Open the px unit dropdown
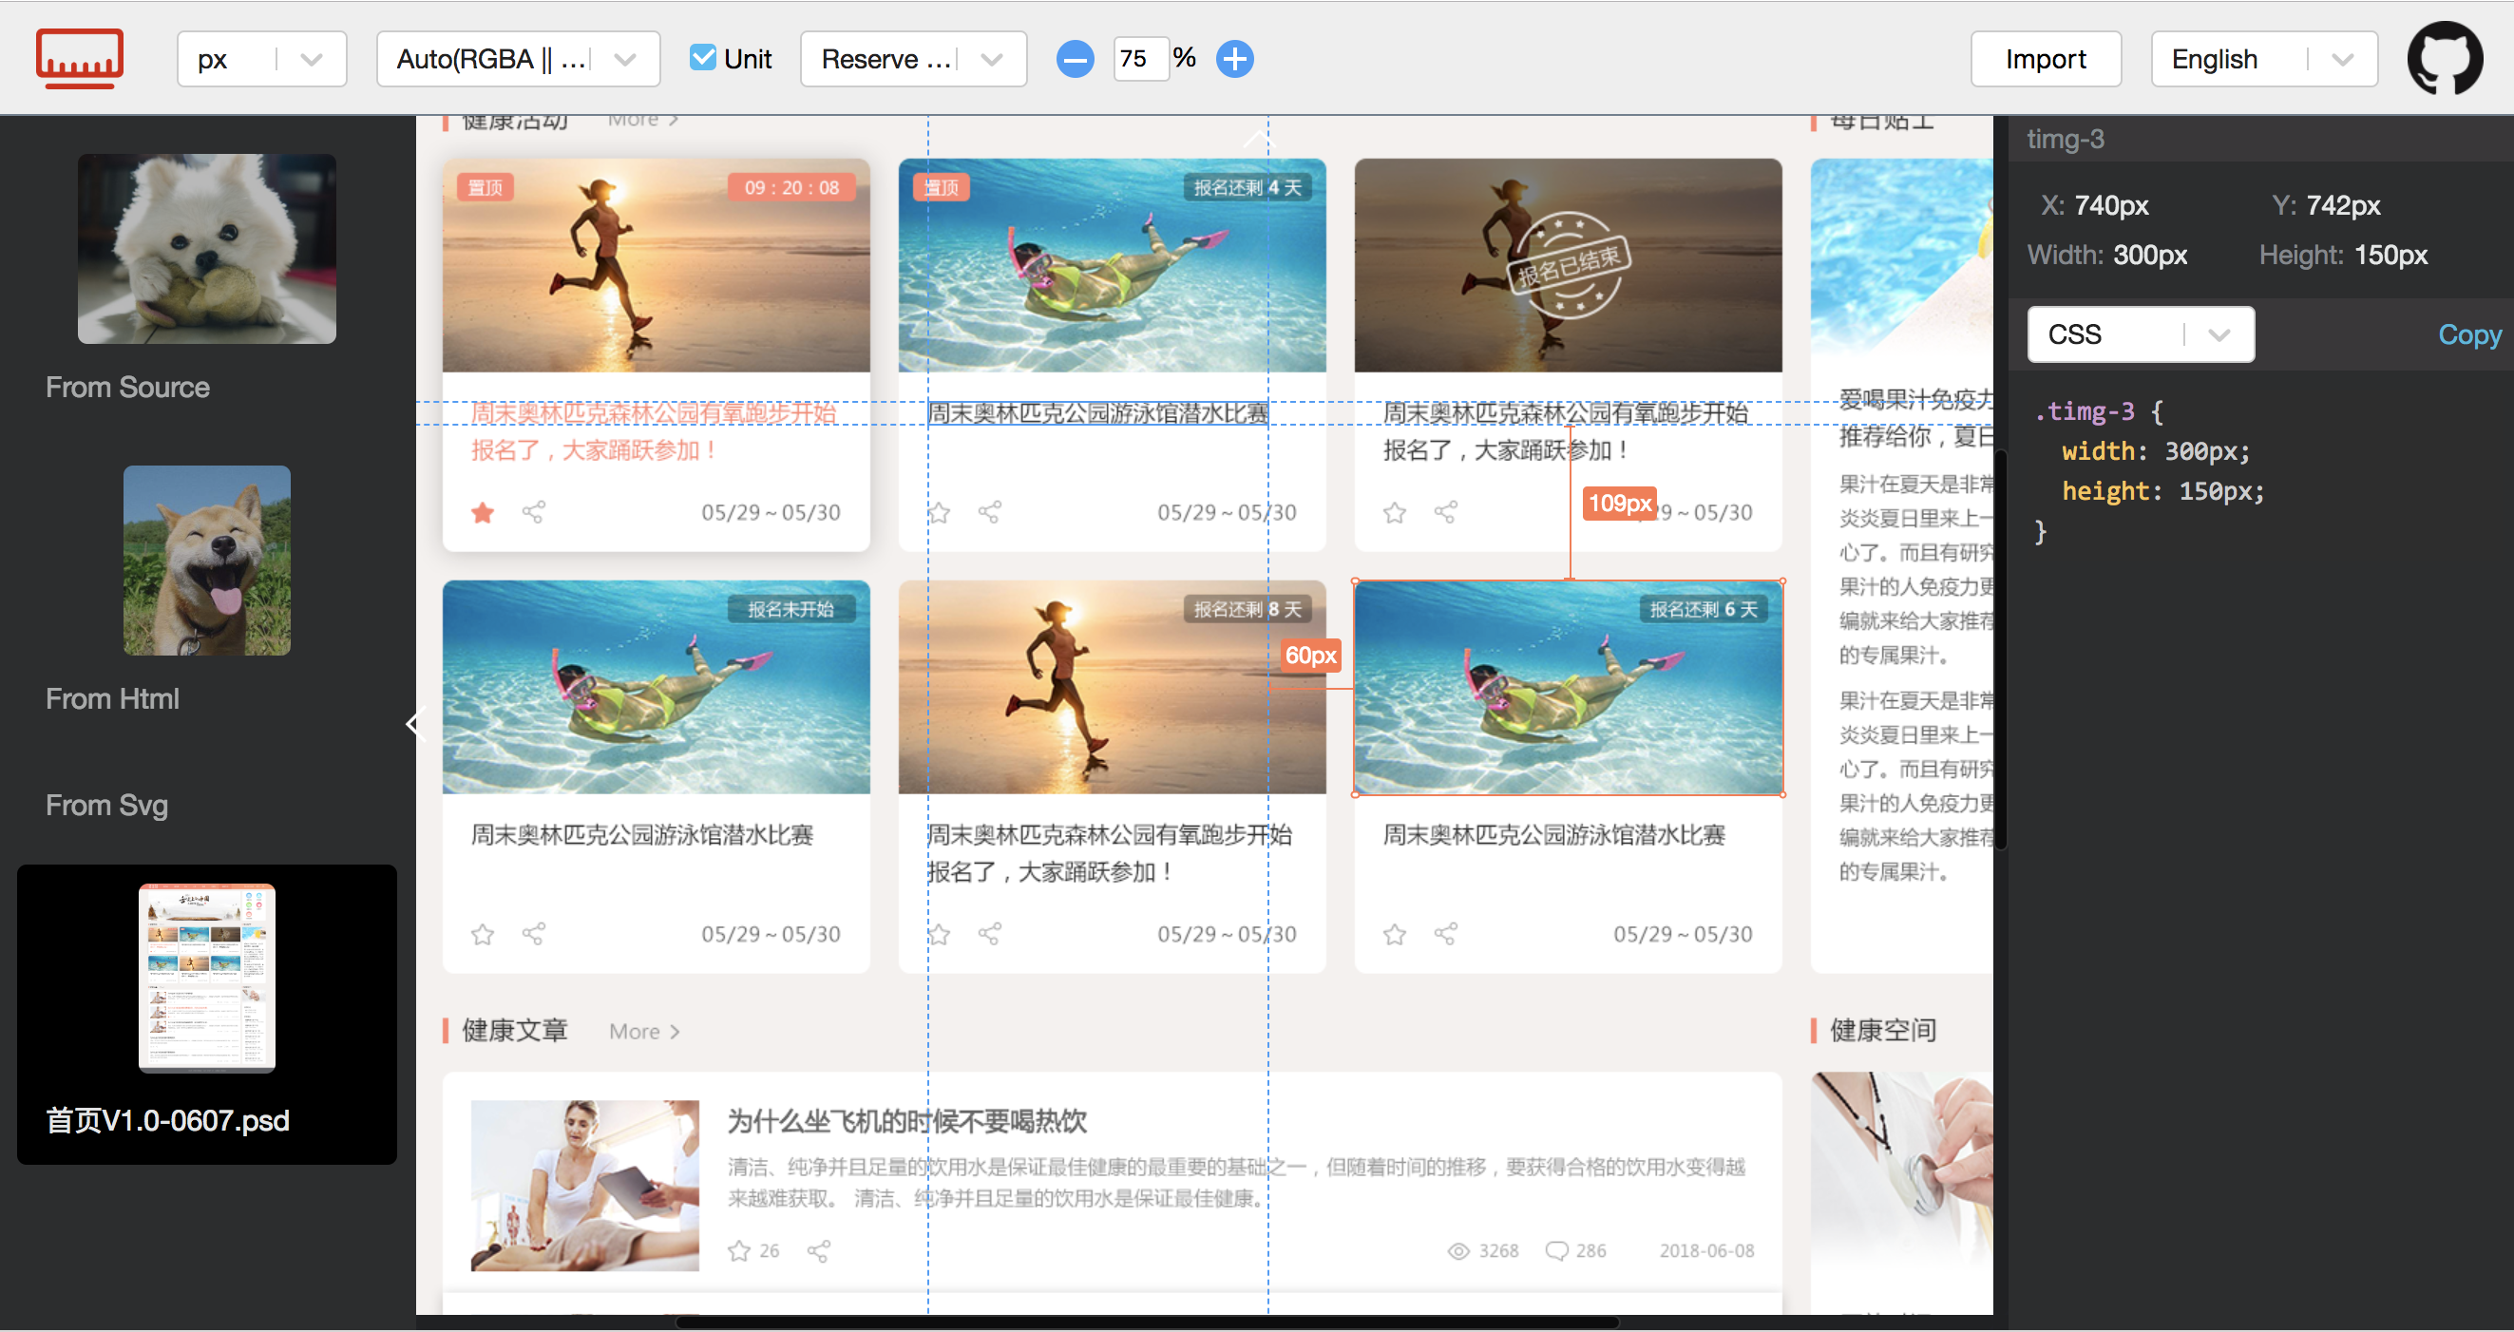The height and width of the screenshot is (1332, 2514). pos(260,60)
